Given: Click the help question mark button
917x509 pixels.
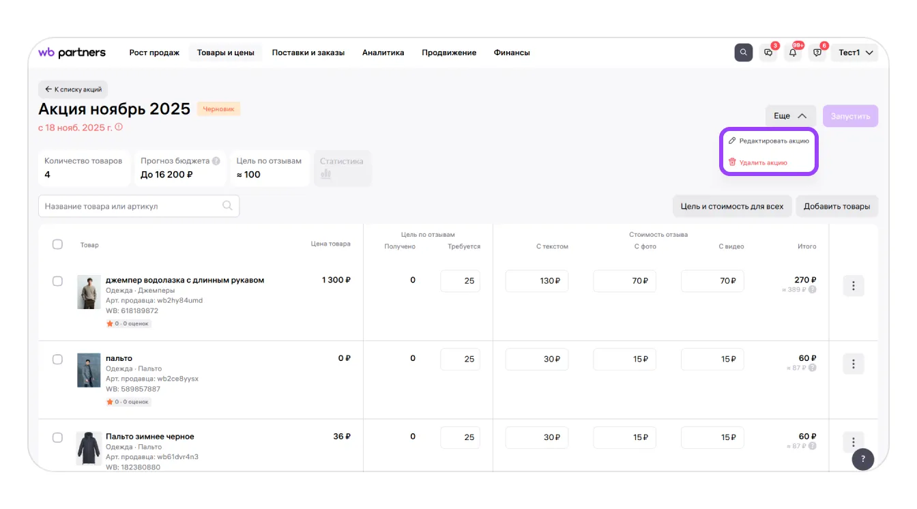Looking at the screenshot, I should [x=862, y=459].
